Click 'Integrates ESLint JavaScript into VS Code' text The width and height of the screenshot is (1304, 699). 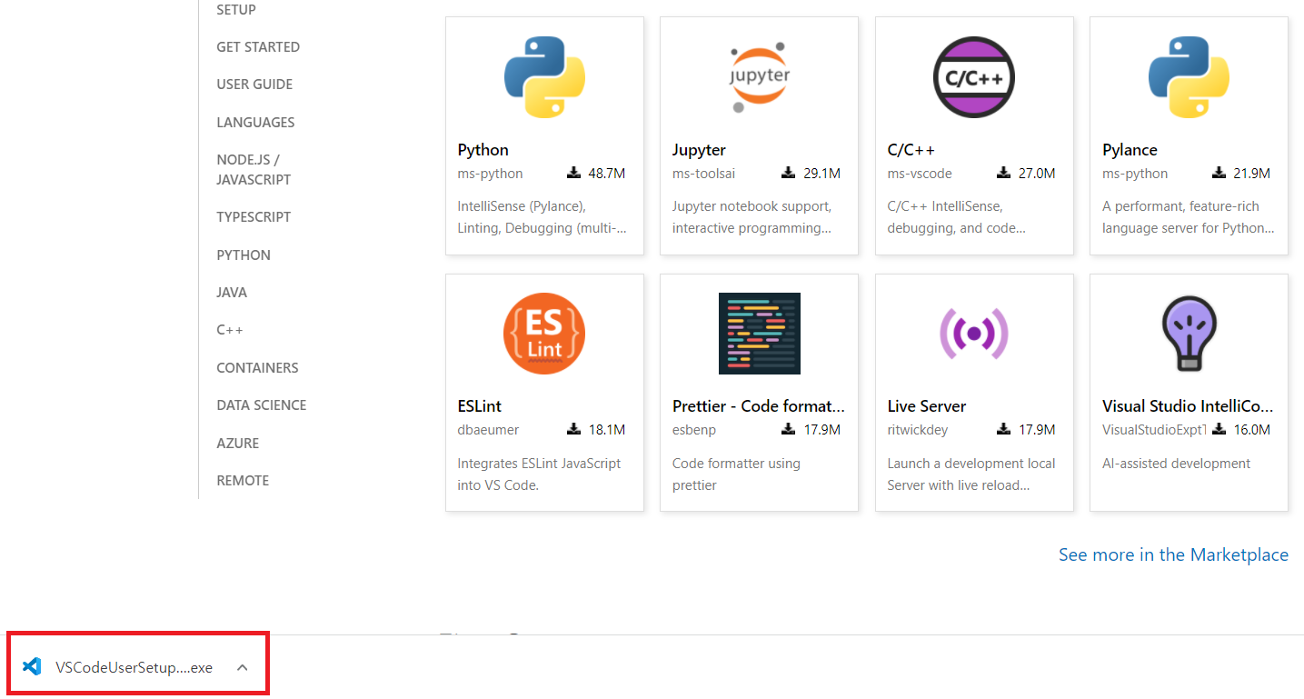click(x=539, y=474)
